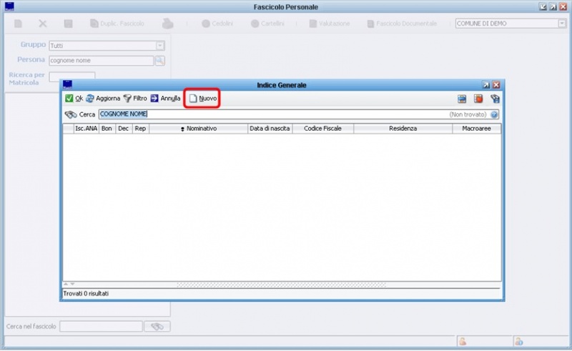Screen dimensions: 572x351
Task: Open the COMUNE DI DEMO dropdown
Action: click(x=562, y=24)
